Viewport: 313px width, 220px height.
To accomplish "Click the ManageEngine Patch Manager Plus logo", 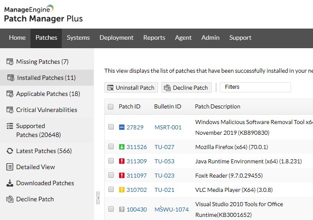I will click(x=43, y=13).
